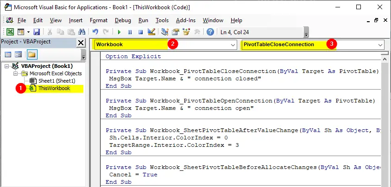The height and width of the screenshot is (187, 391).
Task: Click the Insert UserForm toolbar icon
Action: (x=21, y=32)
